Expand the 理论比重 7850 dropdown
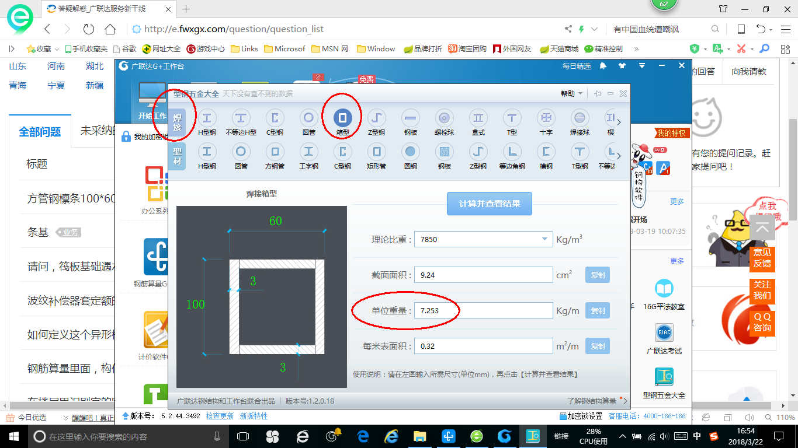The width and height of the screenshot is (798, 448). pos(544,239)
